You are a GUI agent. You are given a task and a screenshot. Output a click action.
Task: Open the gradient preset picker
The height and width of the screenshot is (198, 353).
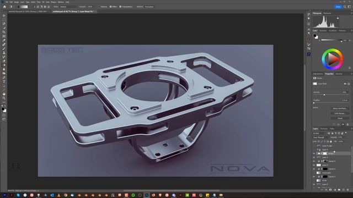24,7
